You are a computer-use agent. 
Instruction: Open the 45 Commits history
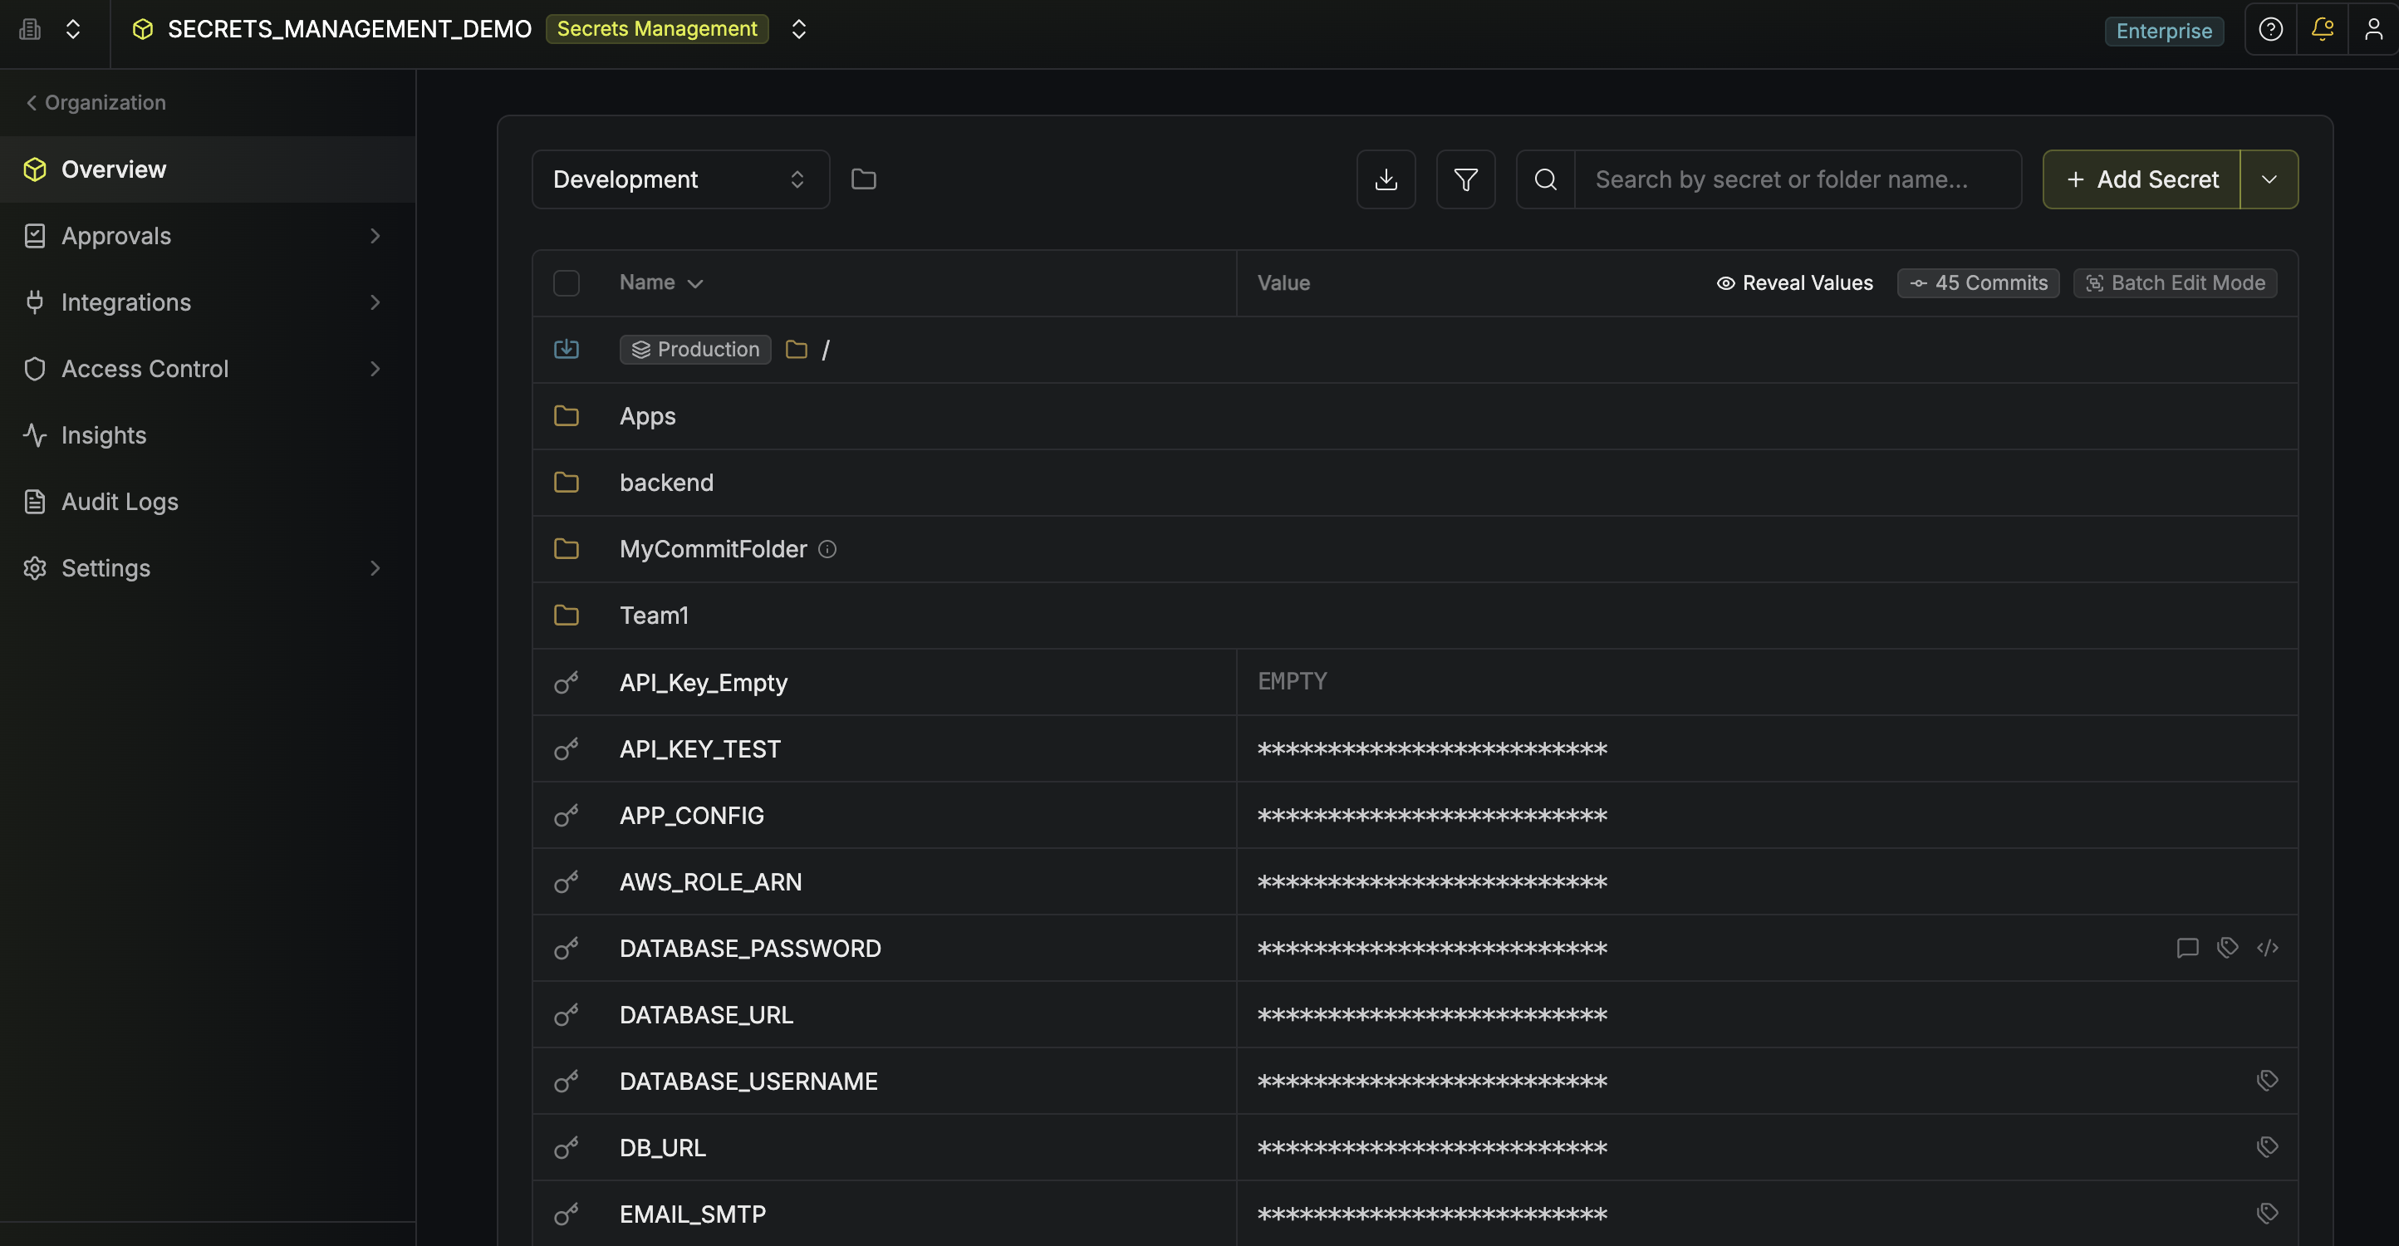pyautogui.click(x=1978, y=283)
